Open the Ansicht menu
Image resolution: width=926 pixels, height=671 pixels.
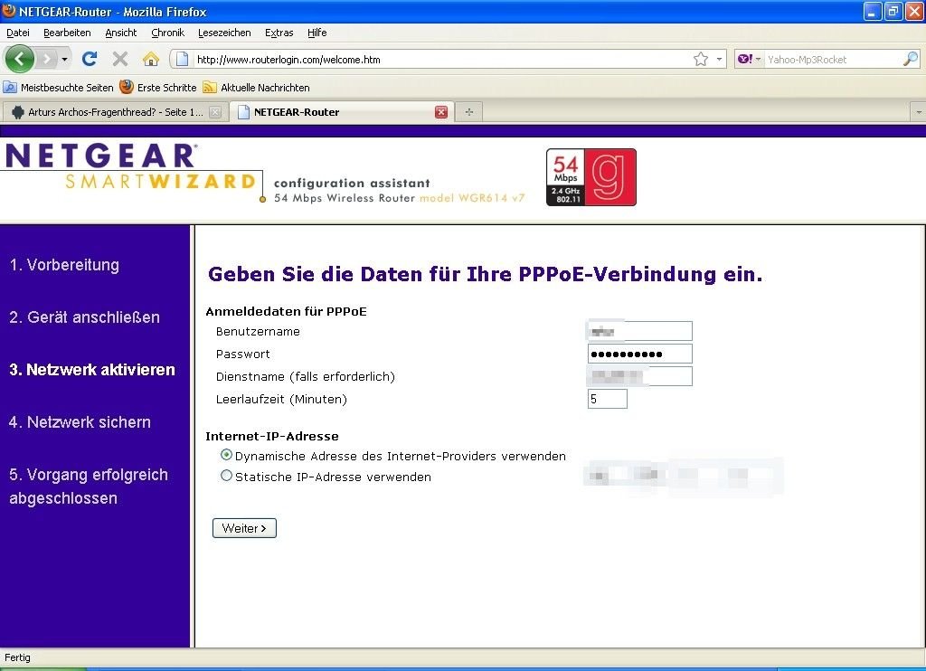[121, 33]
